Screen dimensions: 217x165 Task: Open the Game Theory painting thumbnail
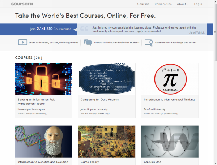(x=107, y=142)
